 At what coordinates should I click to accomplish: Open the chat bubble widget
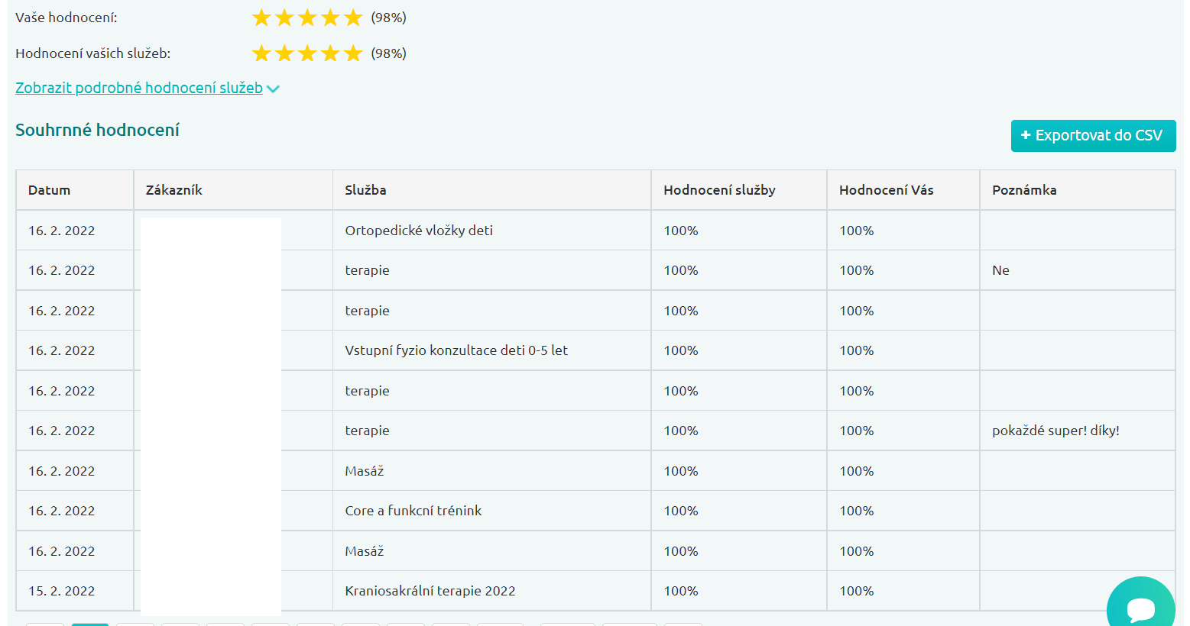coord(1140,608)
